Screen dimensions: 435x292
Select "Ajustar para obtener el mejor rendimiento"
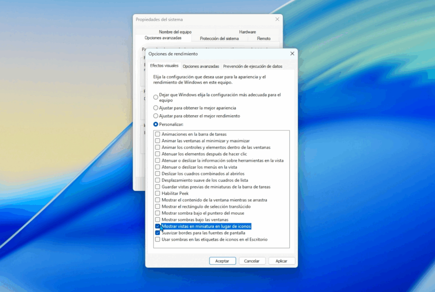tap(155, 116)
